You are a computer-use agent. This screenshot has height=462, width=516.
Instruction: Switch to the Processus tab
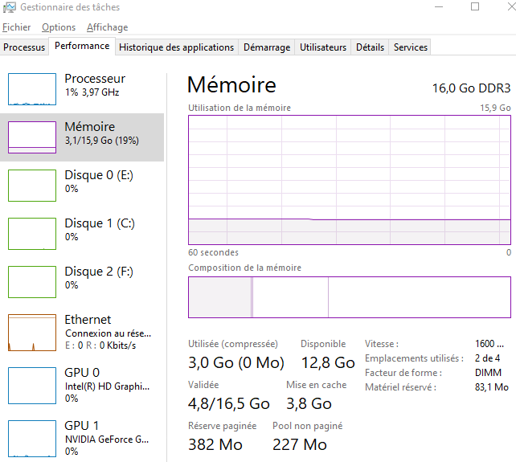point(24,47)
